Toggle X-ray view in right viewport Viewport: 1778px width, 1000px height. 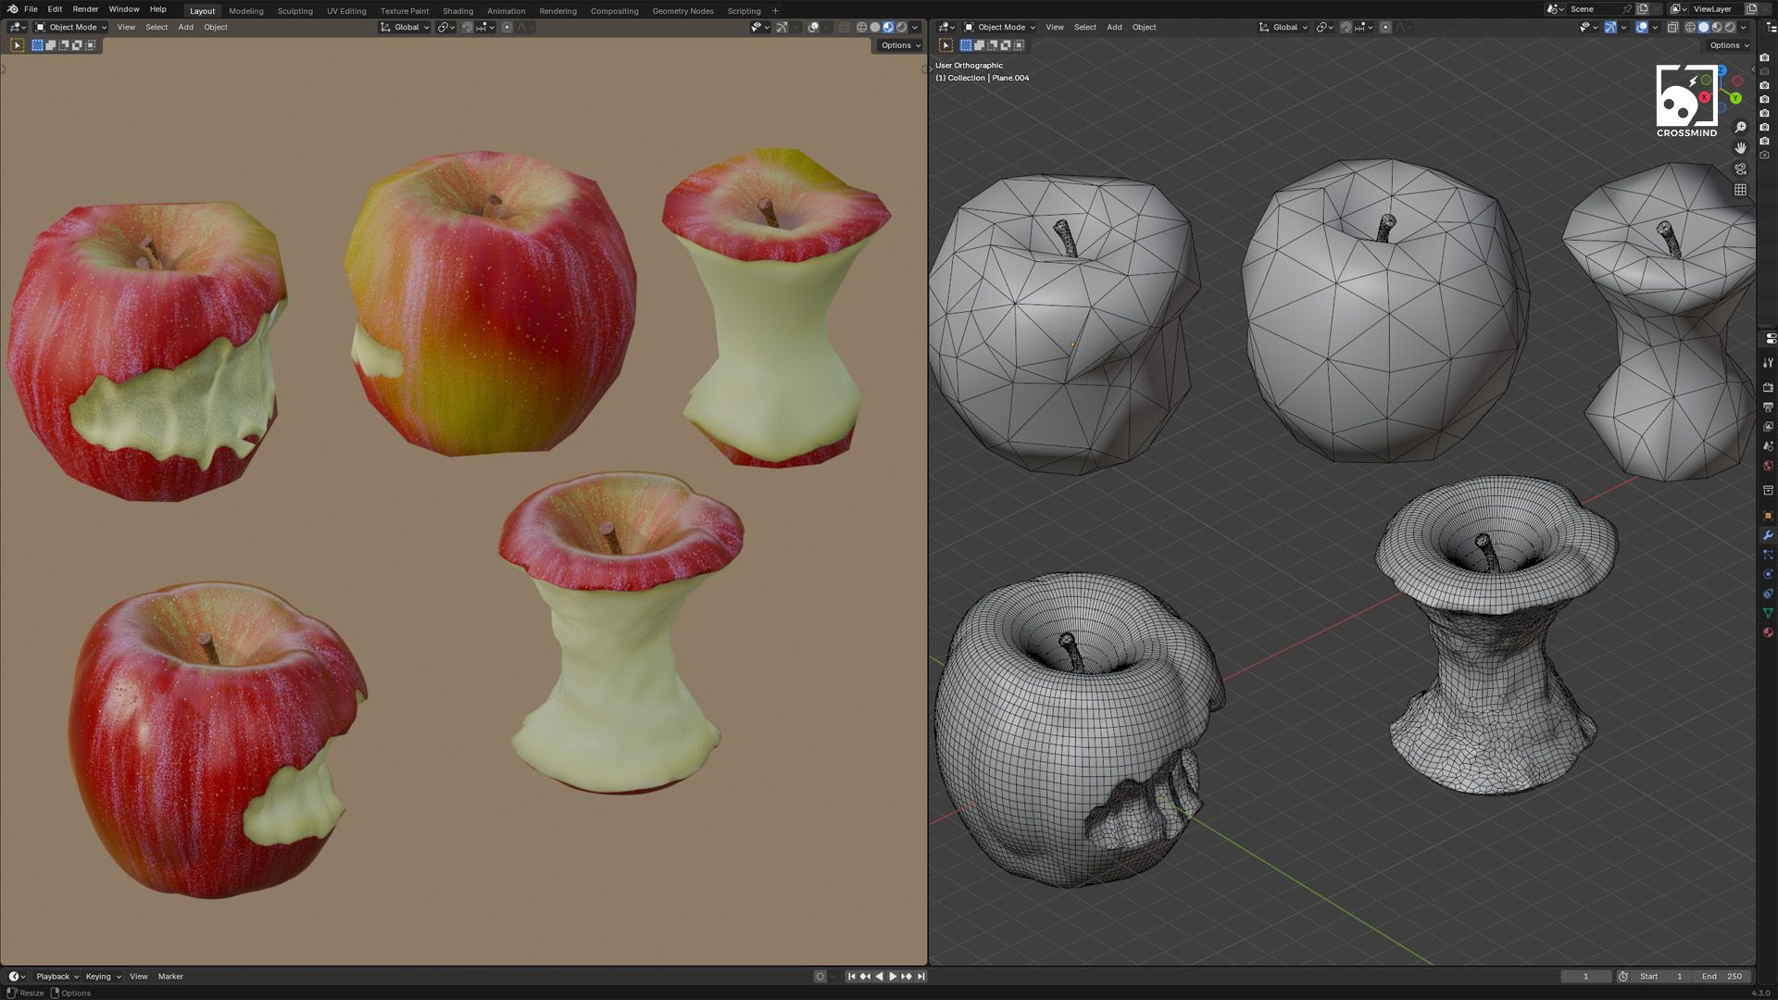[x=1672, y=27]
